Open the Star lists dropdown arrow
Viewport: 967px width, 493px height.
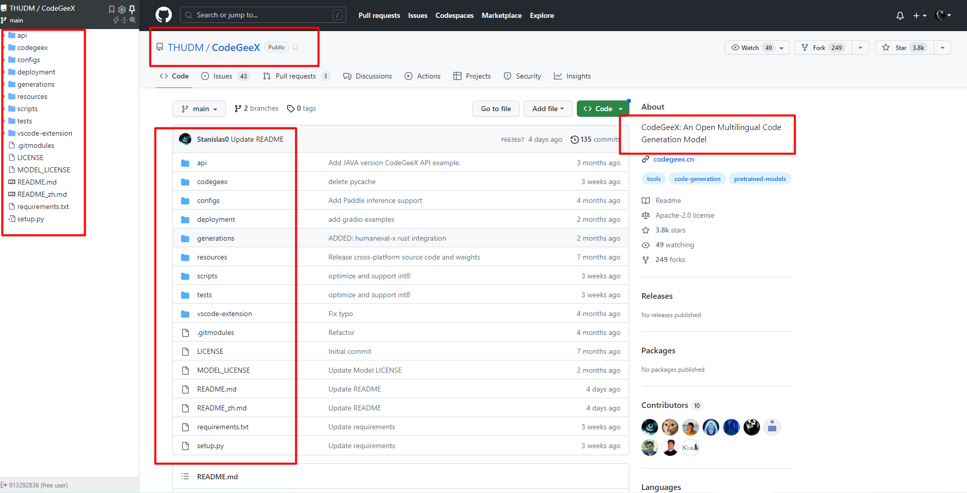pos(943,47)
